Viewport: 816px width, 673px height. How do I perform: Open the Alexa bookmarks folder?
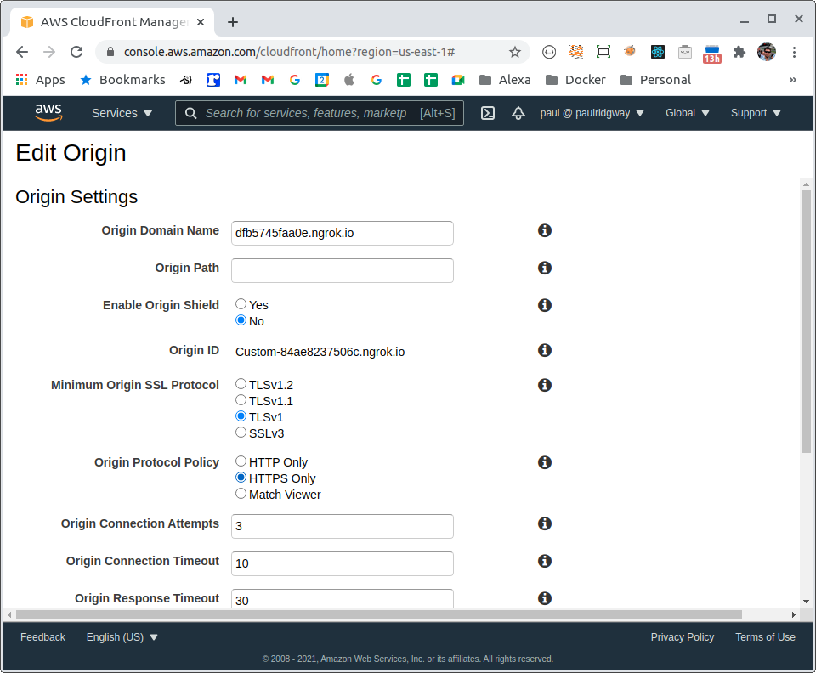pyautogui.click(x=505, y=80)
